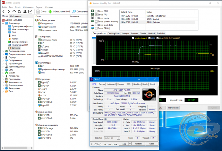
Task: Click the Forward arrow in AIDA64 toolbar
Action: [x=9, y=11]
